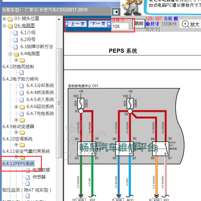Viewport: 201px width, 201px height.
Task: Open the 电源数据 page
Action: [41, 170]
